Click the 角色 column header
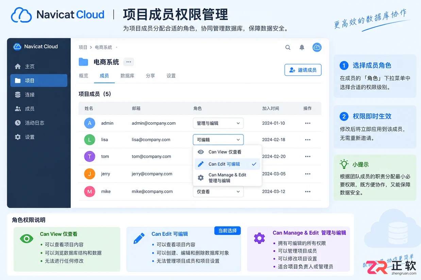421x280 pixels. (x=198, y=108)
